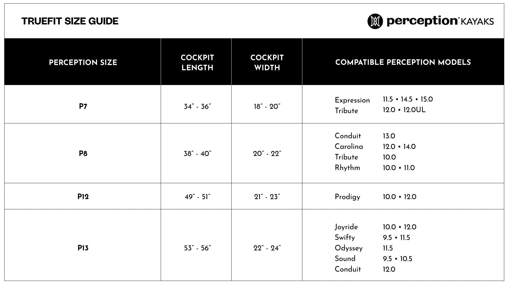Viewport: 509px width, 286px height.
Task: Click the COMPATIBLE PERCEPTION MODELS header
Action: 403,62
